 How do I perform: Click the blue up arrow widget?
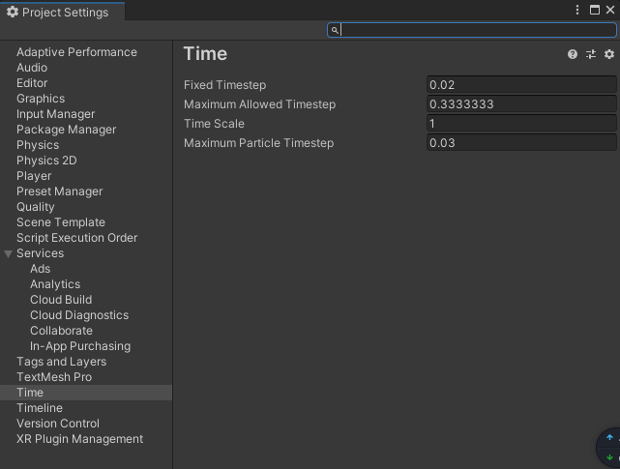click(x=609, y=438)
